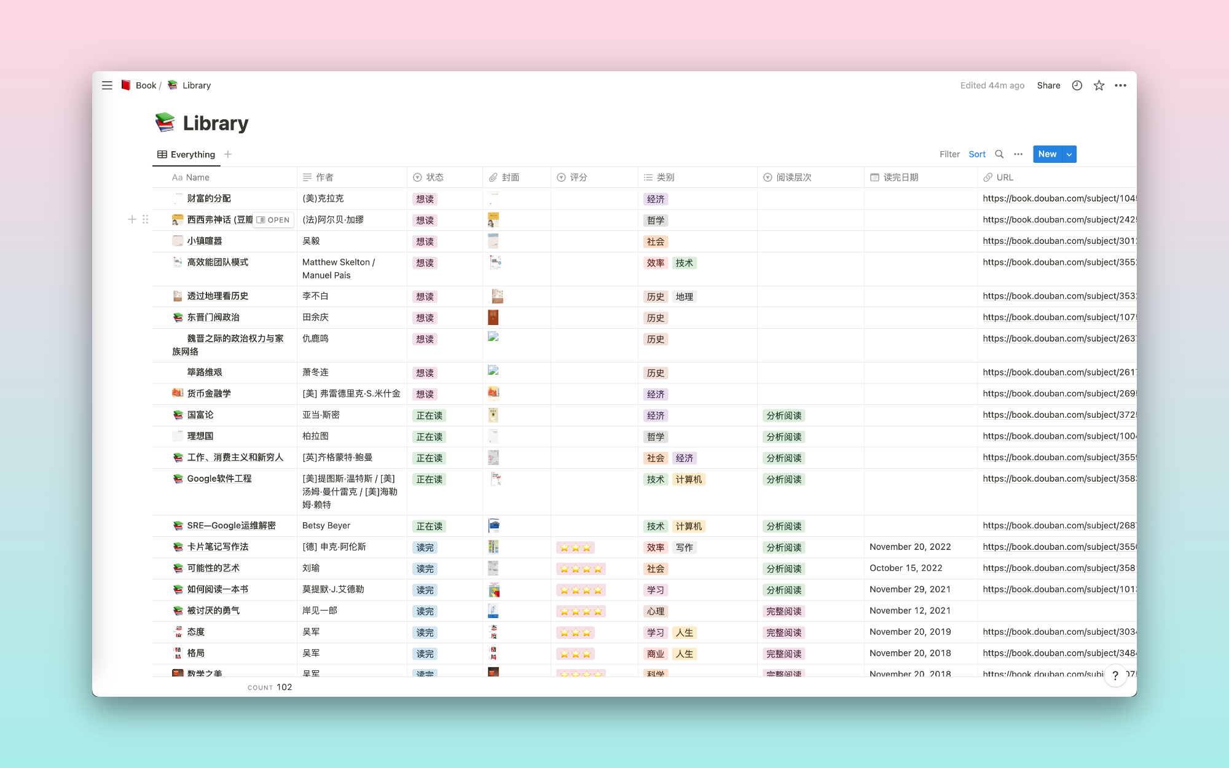The height and width of the screenshot is (768, 1229).
Task: Open the sidebar hamburger menu
Action: click(x=107, y=85)
